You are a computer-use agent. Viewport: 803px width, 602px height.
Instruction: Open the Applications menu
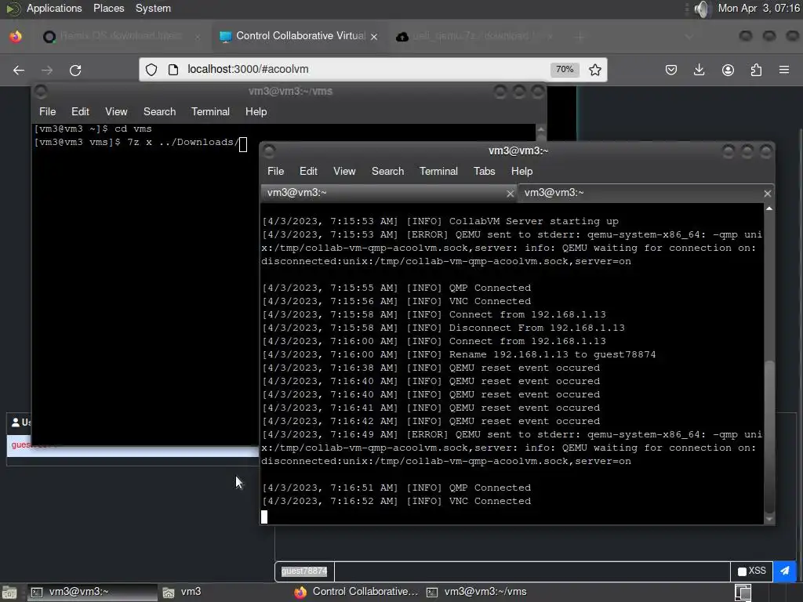54,8
